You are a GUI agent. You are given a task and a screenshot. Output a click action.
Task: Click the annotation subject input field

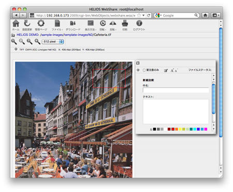[176, 90]
